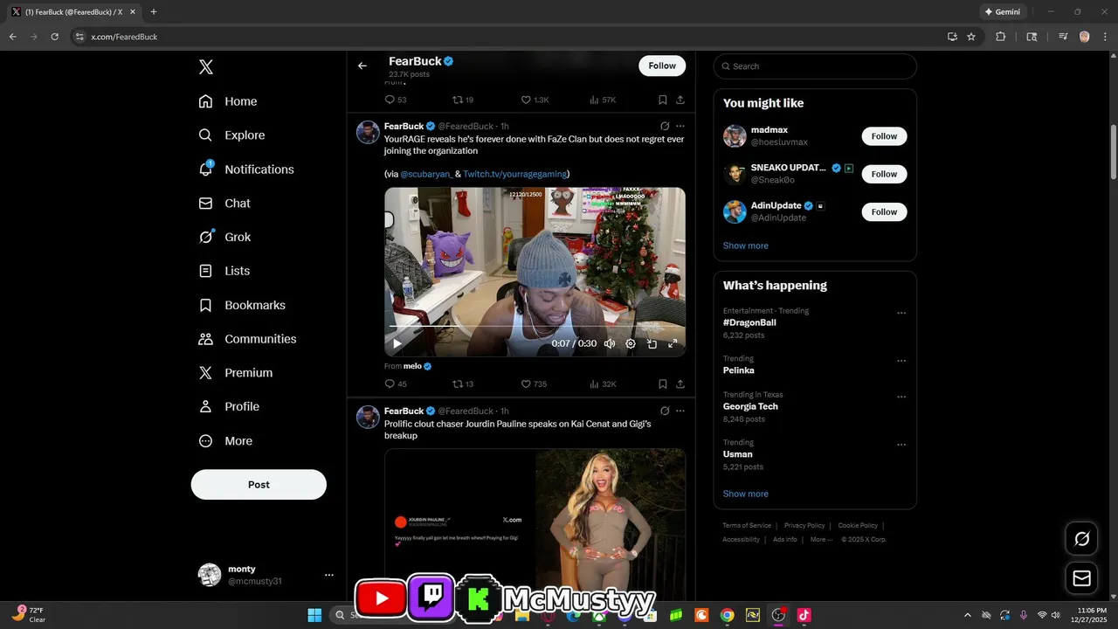1118x629 pixels.
Task: Open Usman trend options menu
Action: pyautogui.click(x=901, y=445)
